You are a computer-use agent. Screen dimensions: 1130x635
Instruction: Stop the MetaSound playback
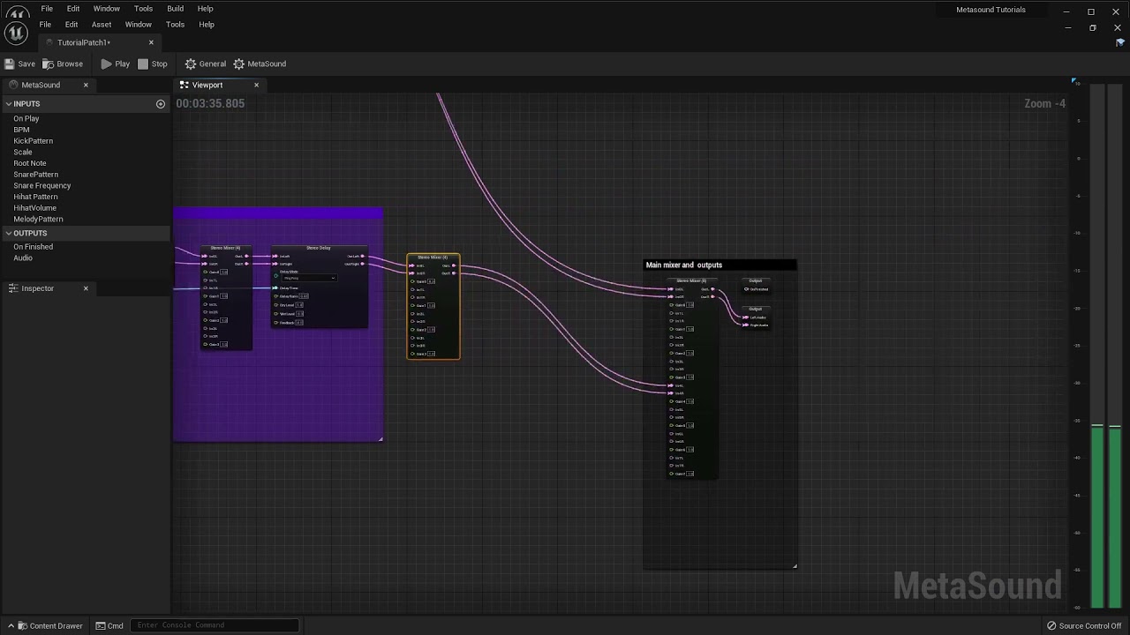pyautogui.click(x=153, y=63)
